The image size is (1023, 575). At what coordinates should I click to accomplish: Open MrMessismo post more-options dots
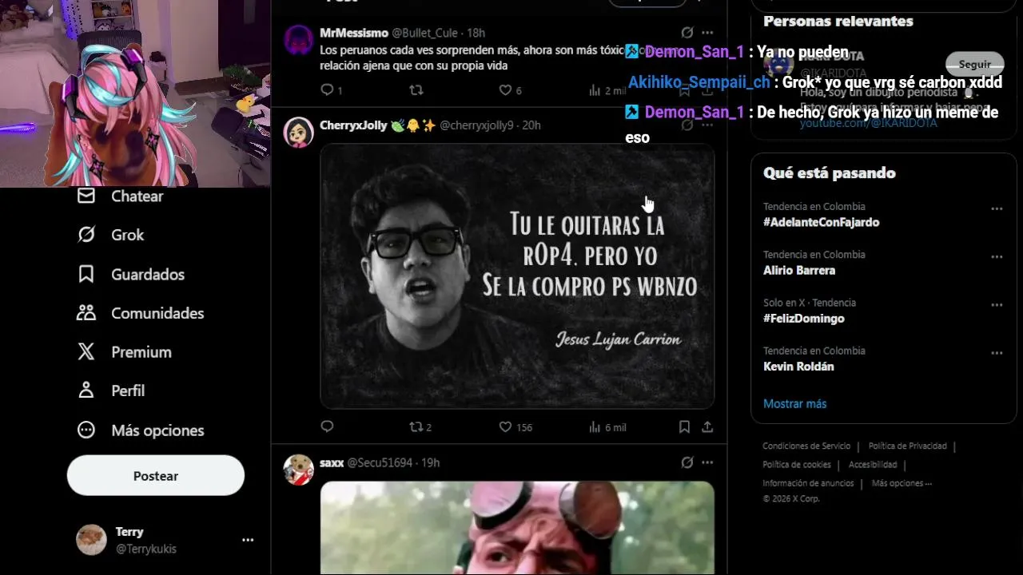(x=707, y=33)
